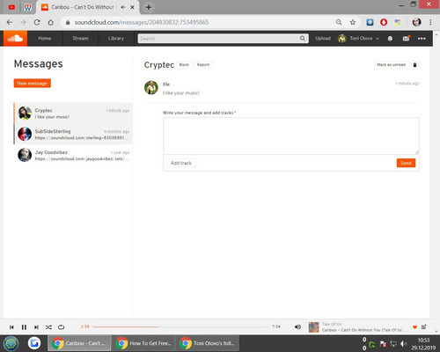Click the browser address bar URL
The image size is (440, 352).
(142, 22)
